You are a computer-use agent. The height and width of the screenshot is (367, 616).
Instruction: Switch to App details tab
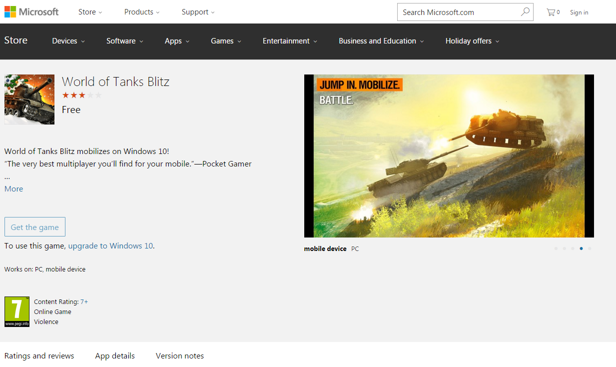[115, 356]
